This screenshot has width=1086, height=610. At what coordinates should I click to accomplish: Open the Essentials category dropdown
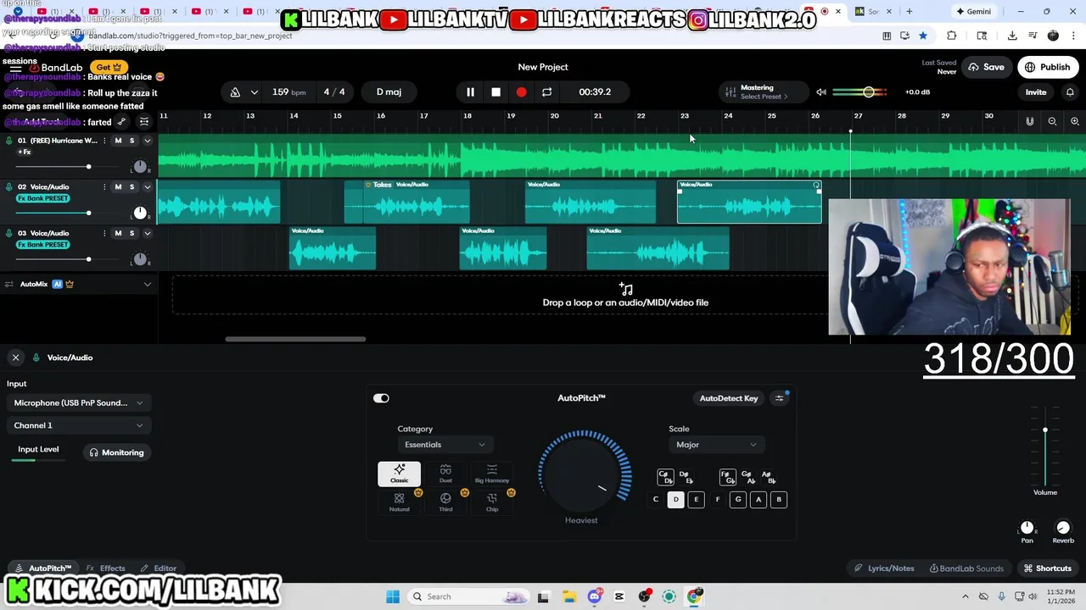click(x=445, y=445)
